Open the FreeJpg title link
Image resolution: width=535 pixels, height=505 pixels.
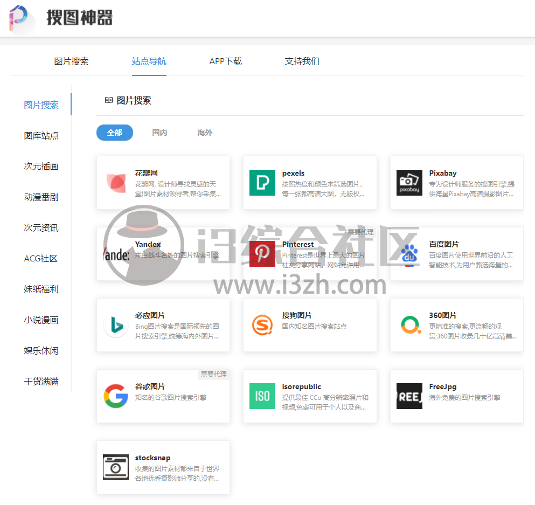coord(443,386)
